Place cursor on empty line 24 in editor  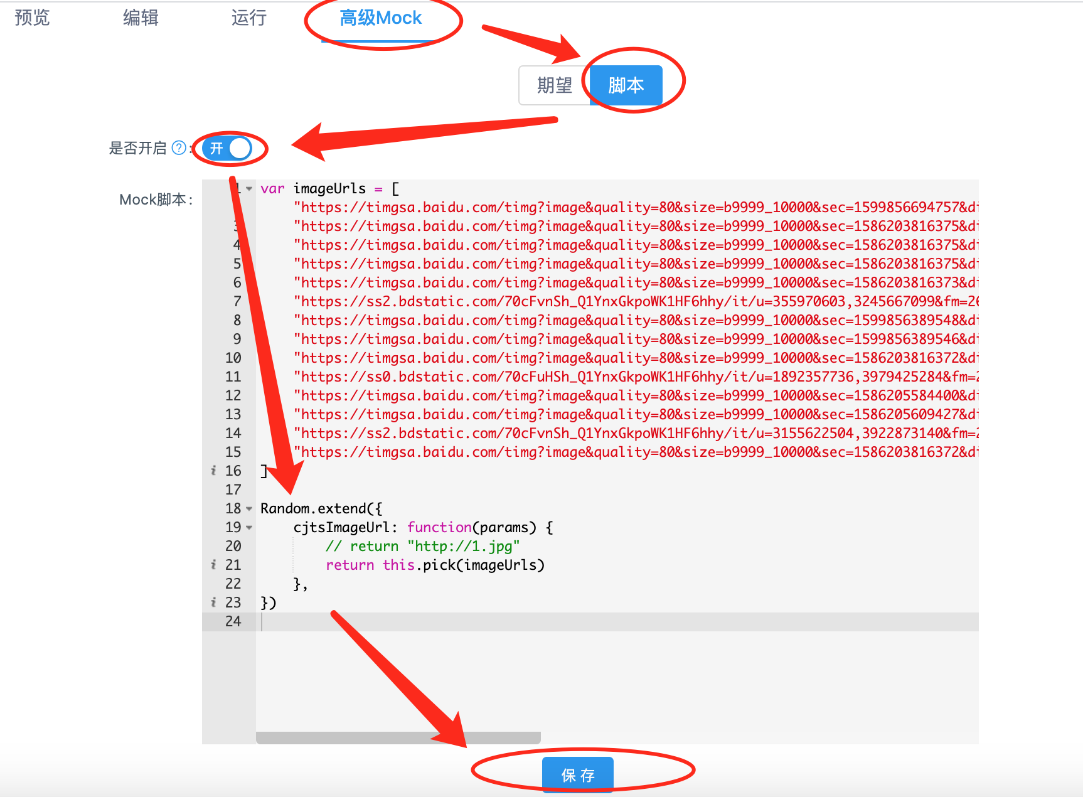click(617, 622)
